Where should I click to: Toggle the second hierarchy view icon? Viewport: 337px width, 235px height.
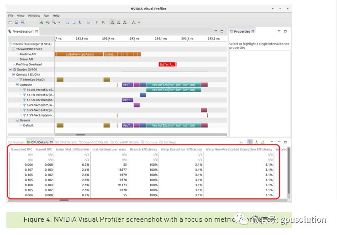(x=118, y=22)
